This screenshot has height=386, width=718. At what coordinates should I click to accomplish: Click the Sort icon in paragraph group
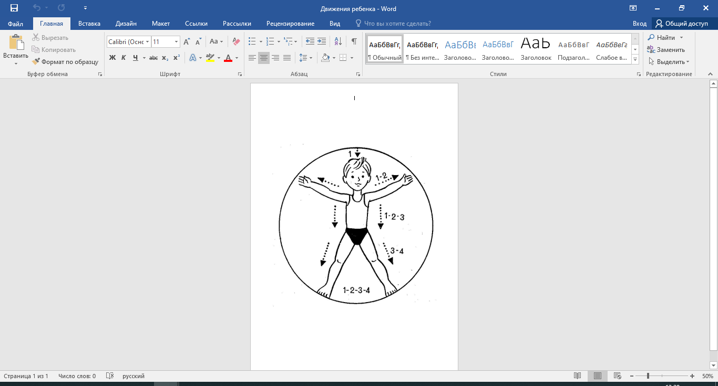tap(338, 41)
